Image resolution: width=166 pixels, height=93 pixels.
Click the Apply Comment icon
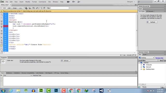2,49
